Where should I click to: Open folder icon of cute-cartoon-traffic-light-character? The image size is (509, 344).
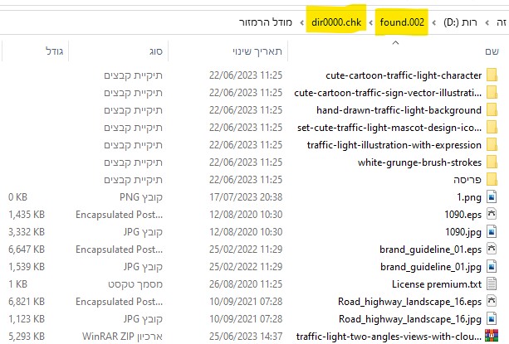(x=492, y=75)
